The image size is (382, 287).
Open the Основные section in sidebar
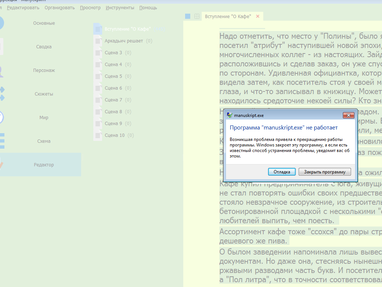44,23
